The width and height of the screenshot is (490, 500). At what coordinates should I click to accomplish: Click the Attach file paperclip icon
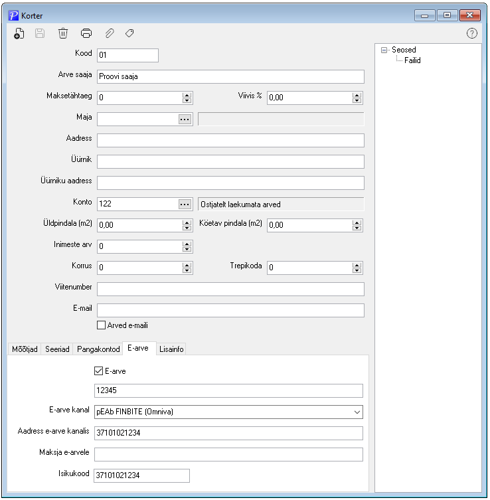[110, 33]
